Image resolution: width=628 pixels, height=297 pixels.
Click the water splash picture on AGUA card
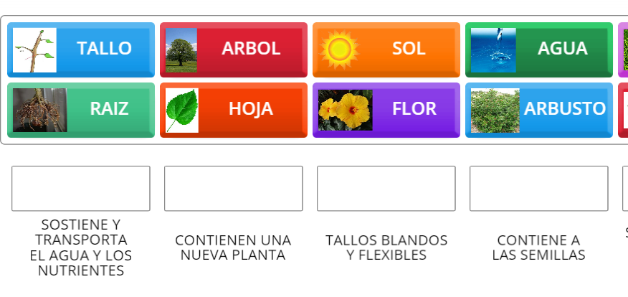[x=493, y=49]
